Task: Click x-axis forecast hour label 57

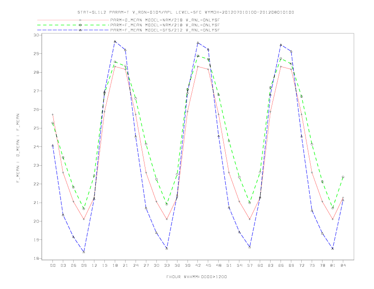Action: 250,265
